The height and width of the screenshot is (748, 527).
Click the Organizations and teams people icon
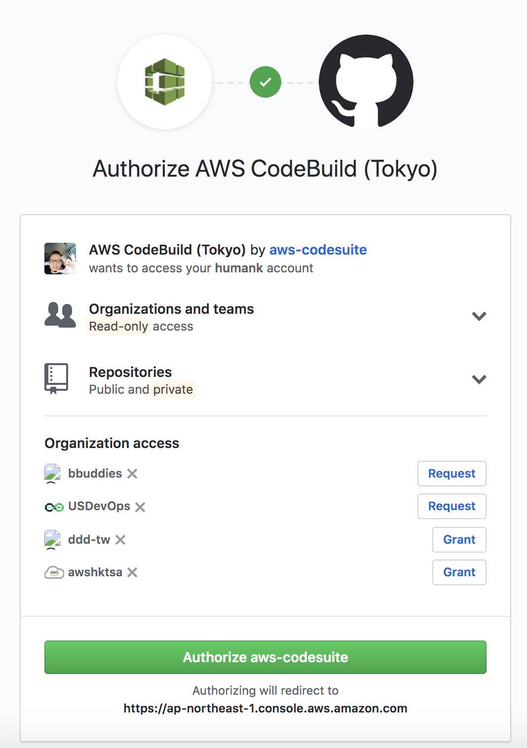(60, 315)
